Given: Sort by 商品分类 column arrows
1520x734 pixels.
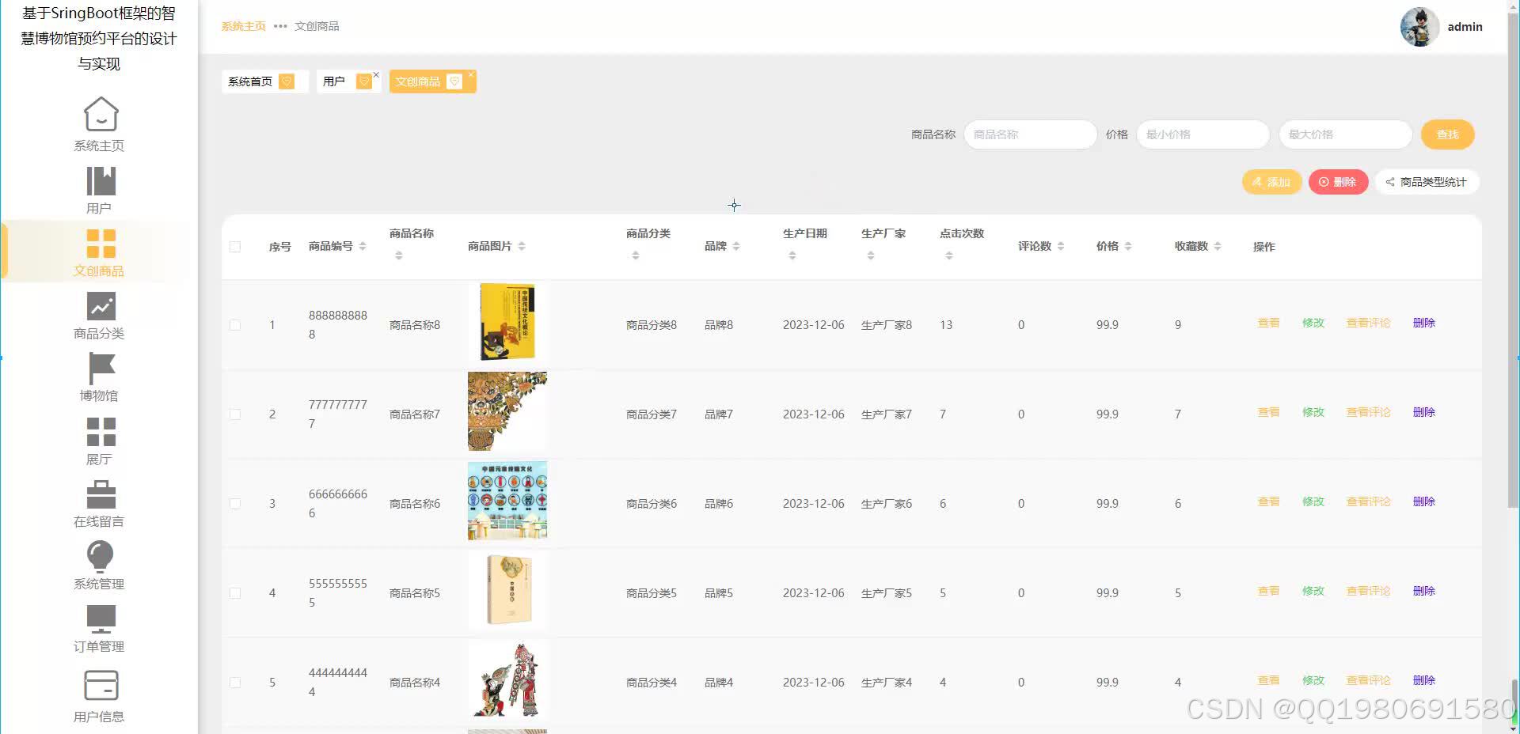Looking at the screenshot, I should [x=636, y=255].
